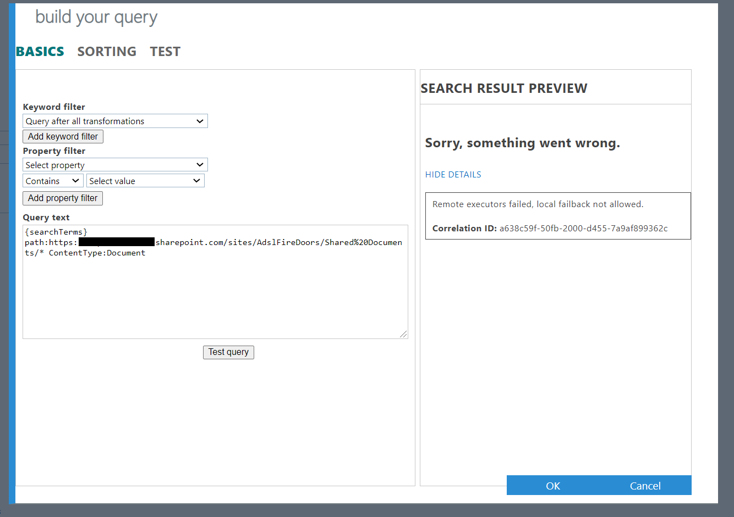Click the SEARCH RESULT PREVIEW heading

click(504, 88)
